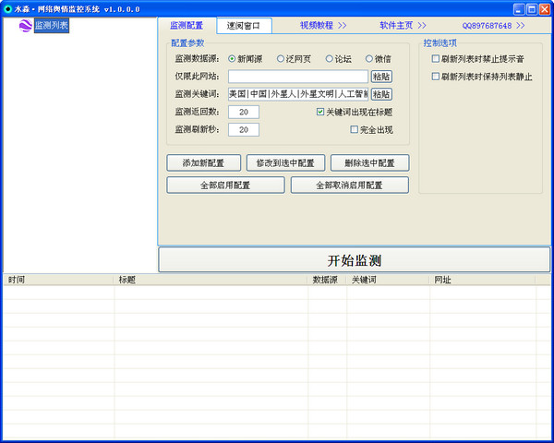
Task: Click the purple globe icon beside 监测列表
Action: coord(26,26)
